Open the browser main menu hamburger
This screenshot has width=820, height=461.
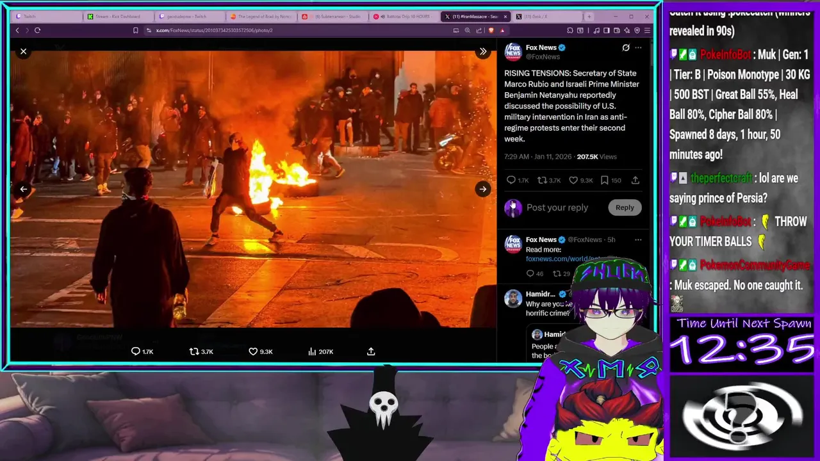pyautogui.click(x=647, y=30)
